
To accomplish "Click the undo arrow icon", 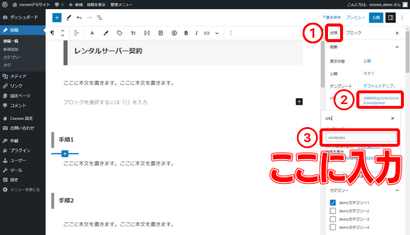I will 79,17.
